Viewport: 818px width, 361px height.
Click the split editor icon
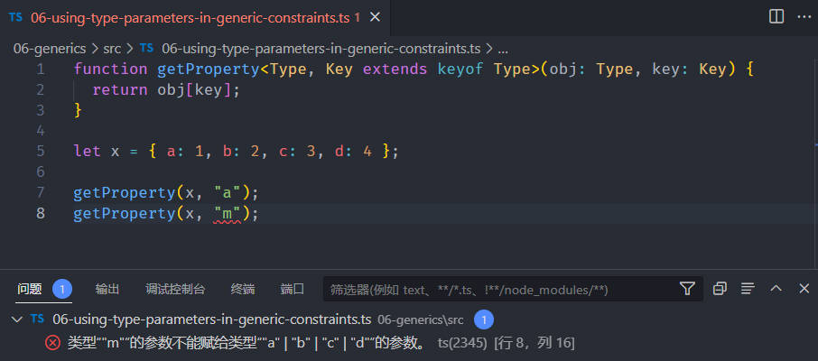tap(776, 16)
